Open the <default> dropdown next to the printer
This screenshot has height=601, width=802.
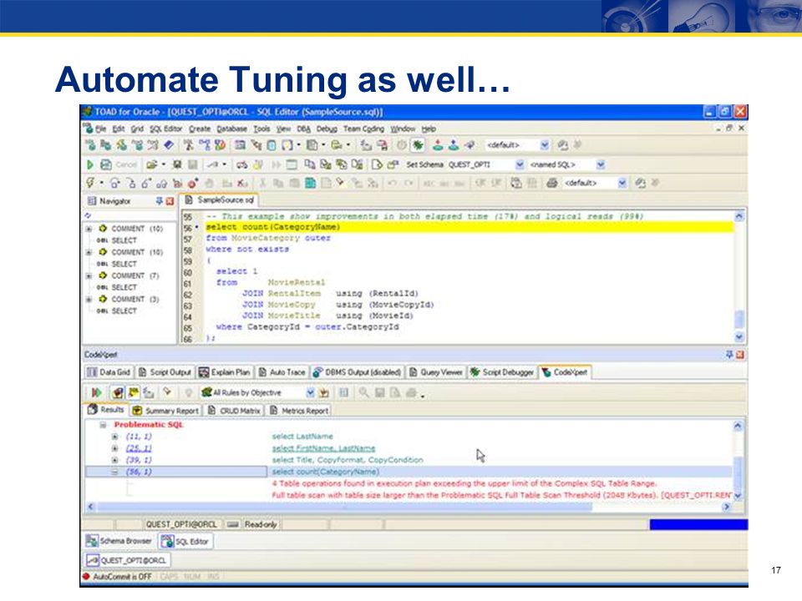622,183
